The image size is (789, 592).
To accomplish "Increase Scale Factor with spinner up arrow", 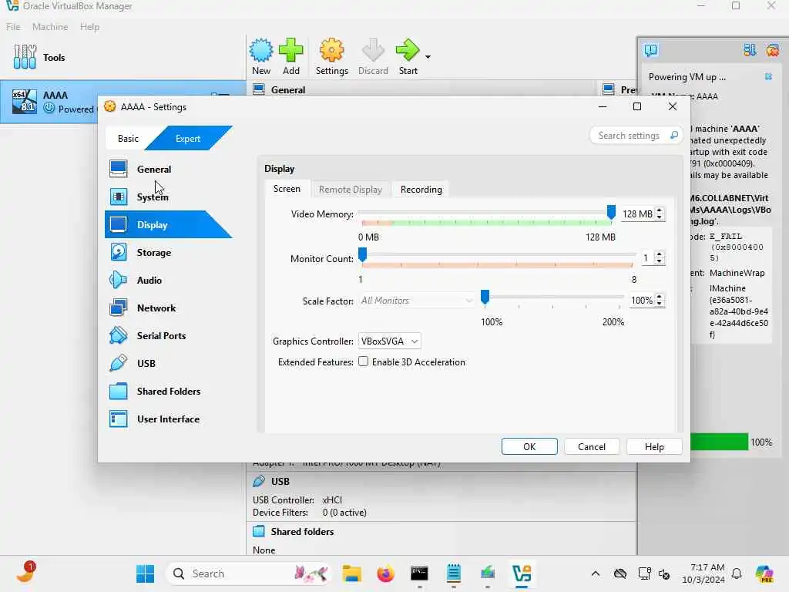I will click(x=660, y=297).
